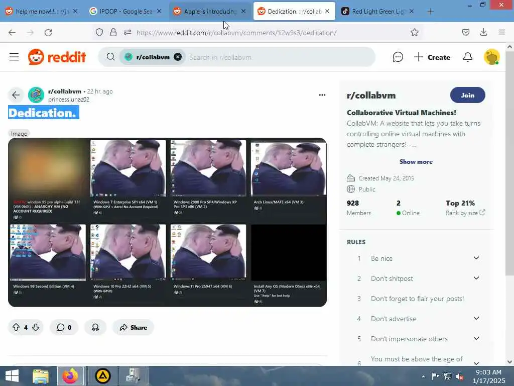
Task: Open Reddit chat bubble icon
Action: pos(398,57)
